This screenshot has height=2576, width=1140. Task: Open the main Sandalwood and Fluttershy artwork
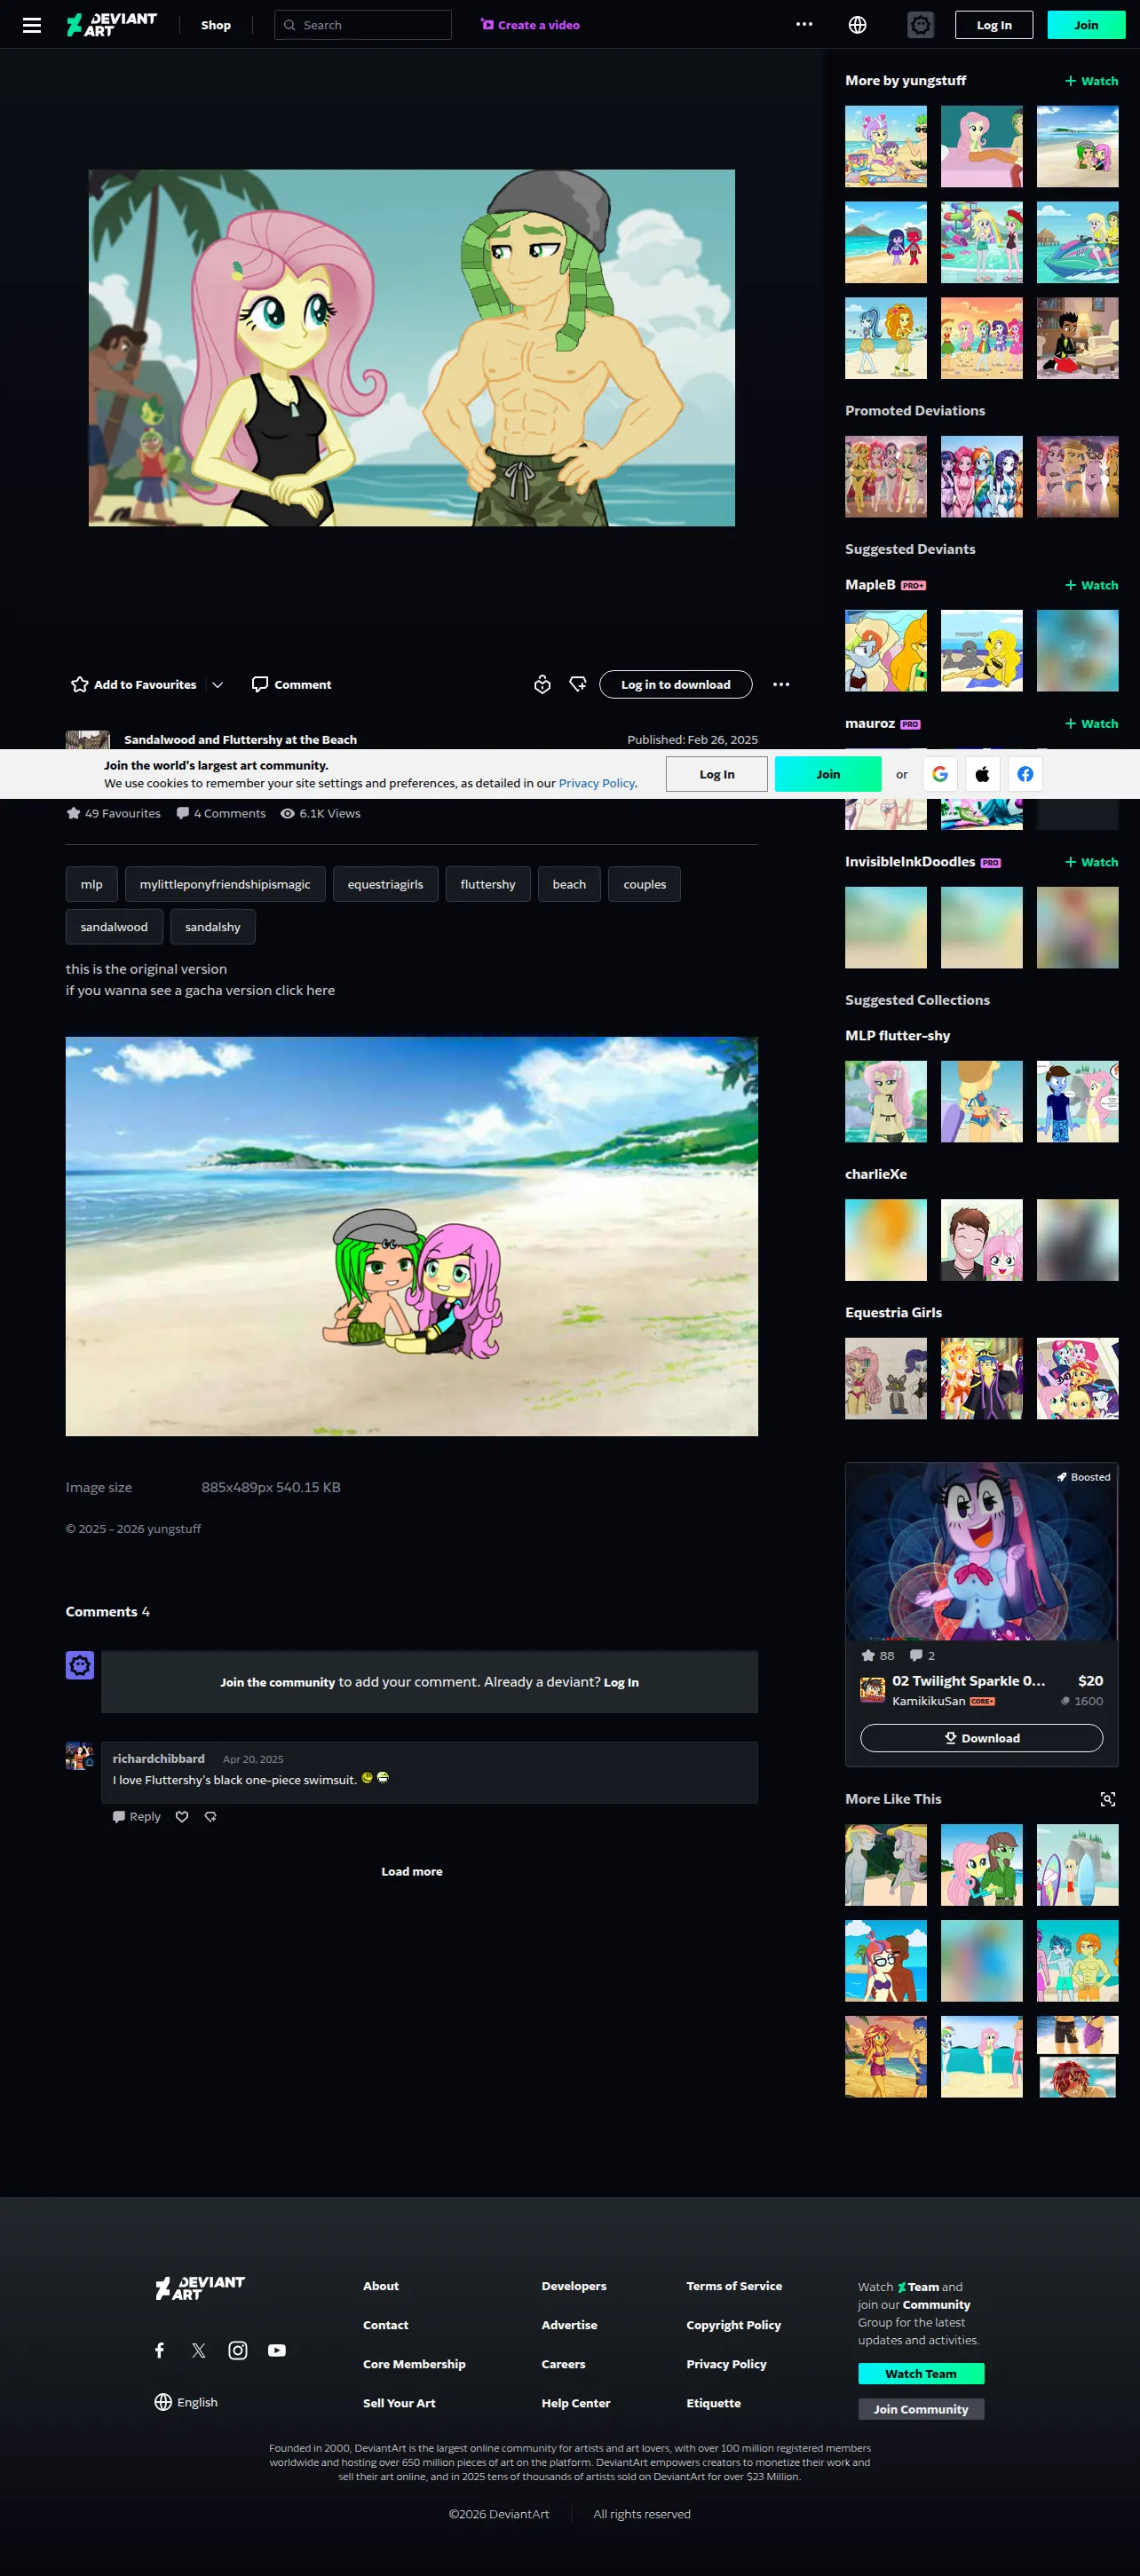(412, 348)
